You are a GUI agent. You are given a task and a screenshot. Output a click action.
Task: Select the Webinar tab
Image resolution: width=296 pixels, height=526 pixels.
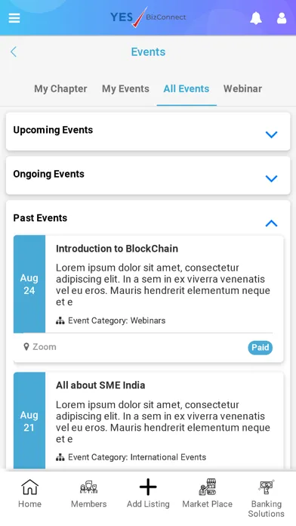[x=242, y=88]
